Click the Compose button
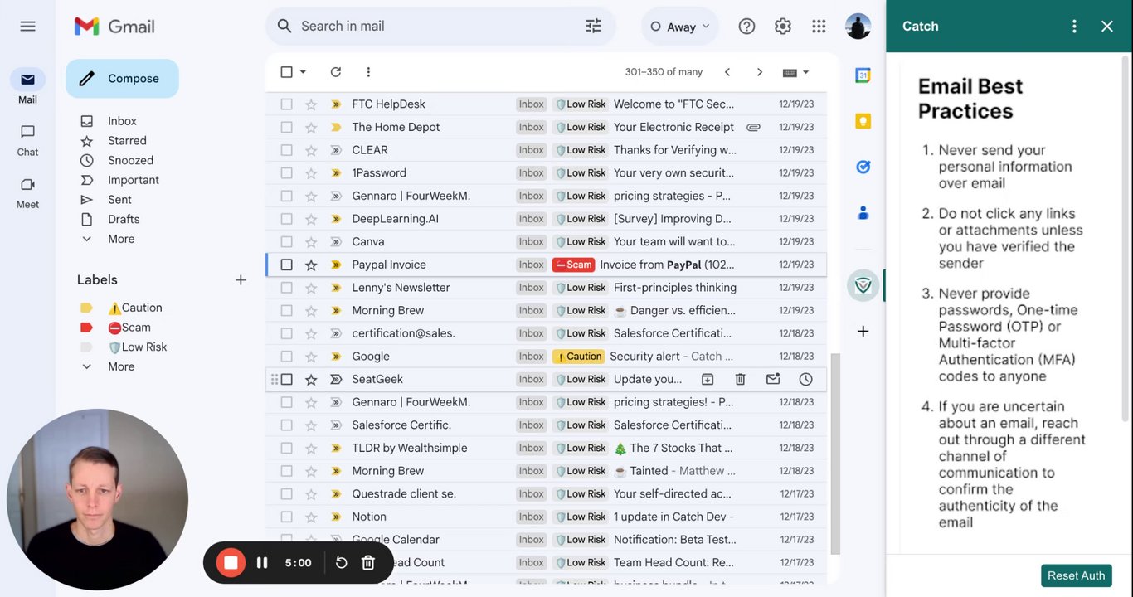Image resolution: width=1133 pixels, height=597 pixels. 122,79
